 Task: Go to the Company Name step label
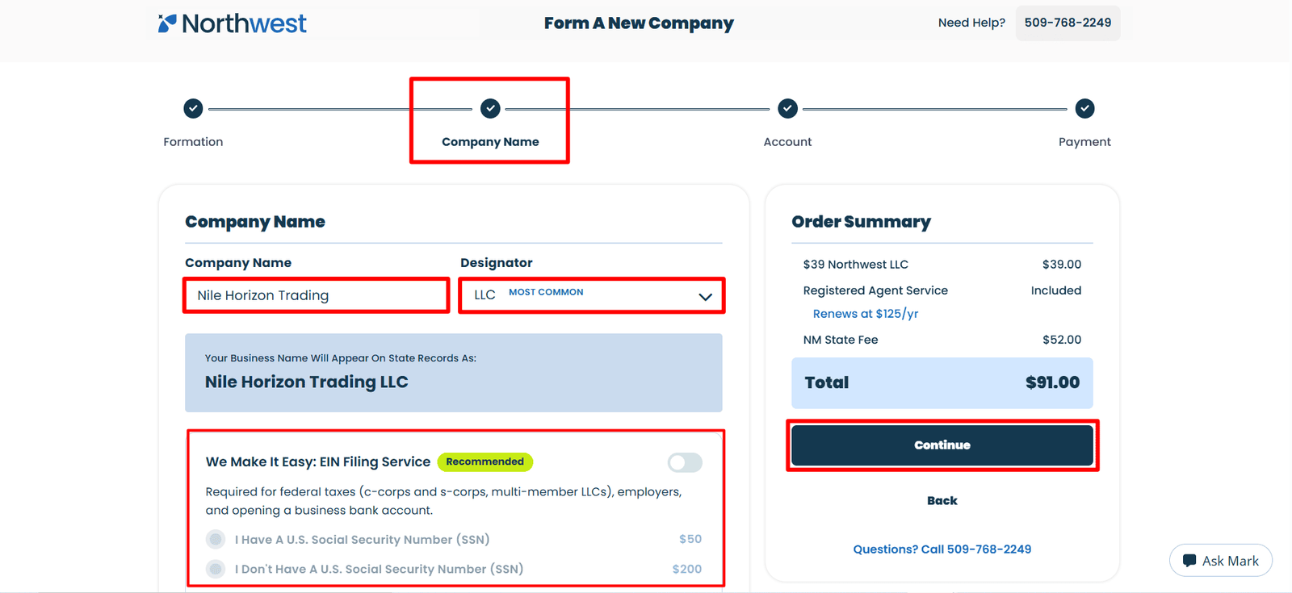pos(490,142)
